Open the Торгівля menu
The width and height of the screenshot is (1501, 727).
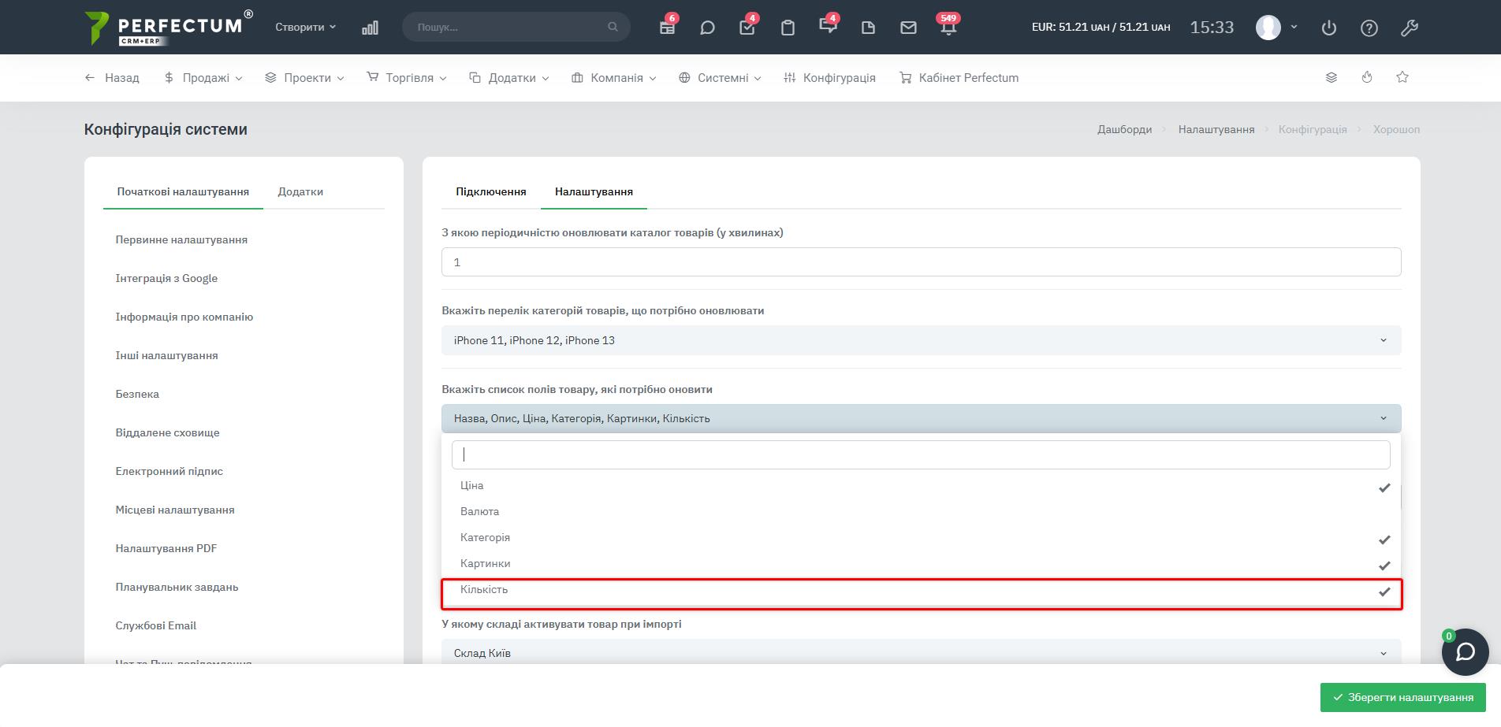pos(407,77)
